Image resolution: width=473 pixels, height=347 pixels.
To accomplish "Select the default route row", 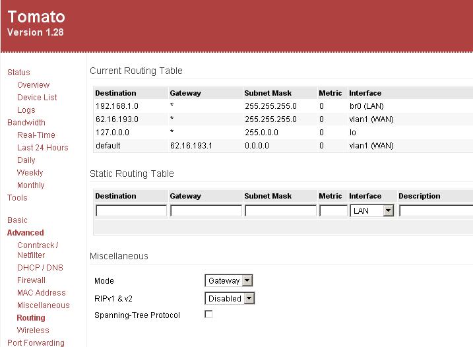I will 283,146.
